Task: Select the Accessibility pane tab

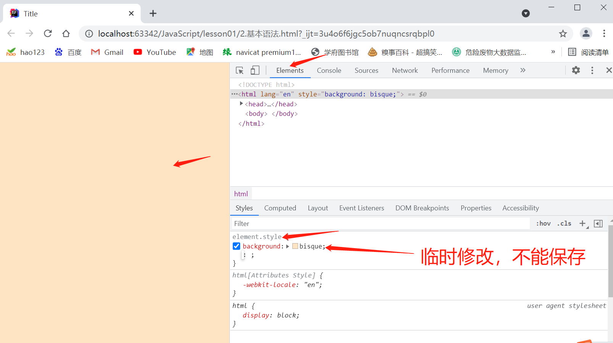Action: click(521, 208)
